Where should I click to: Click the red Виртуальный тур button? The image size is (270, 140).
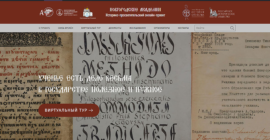[69, 110]
